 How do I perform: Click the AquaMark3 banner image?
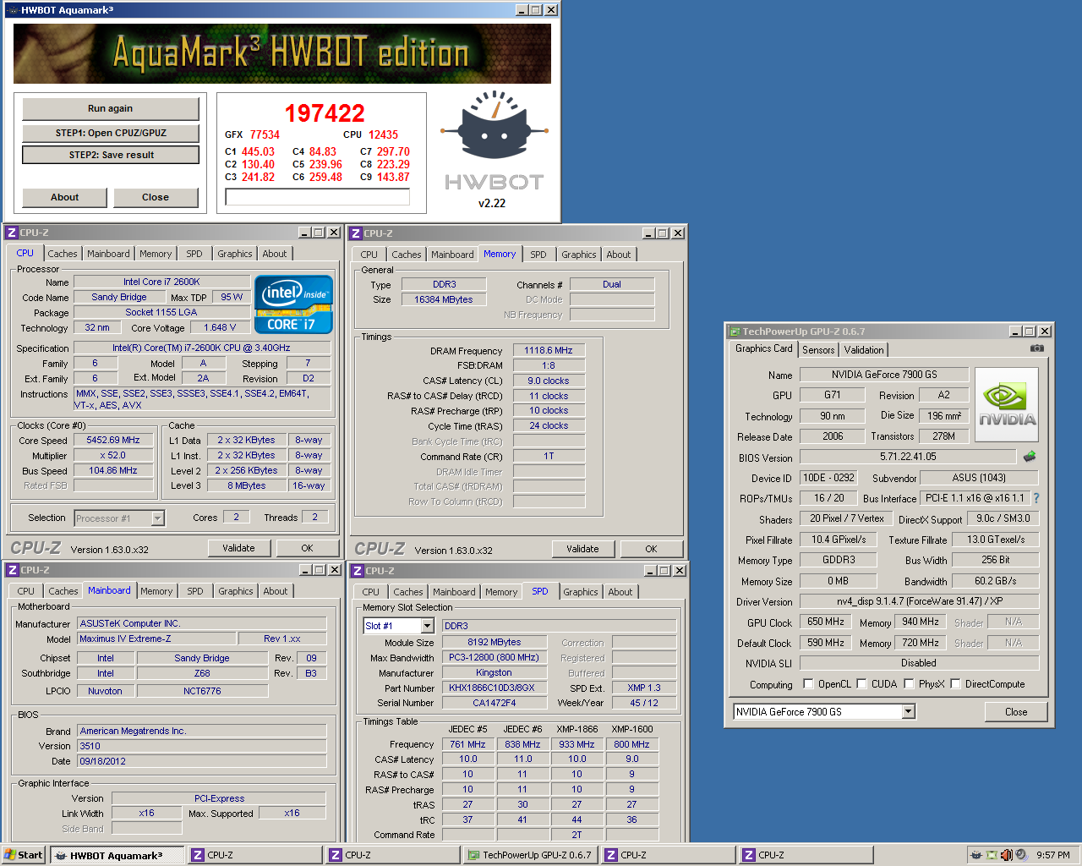pyautogui.click(x=282, y=53)
